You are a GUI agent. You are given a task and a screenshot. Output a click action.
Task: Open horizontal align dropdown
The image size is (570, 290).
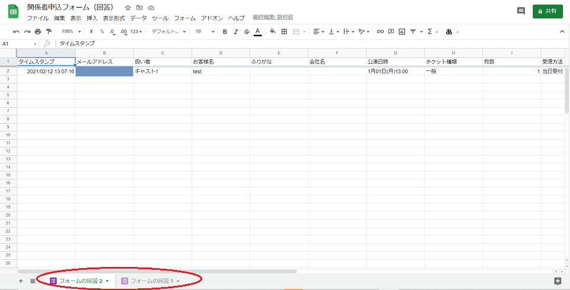(319, 31)
